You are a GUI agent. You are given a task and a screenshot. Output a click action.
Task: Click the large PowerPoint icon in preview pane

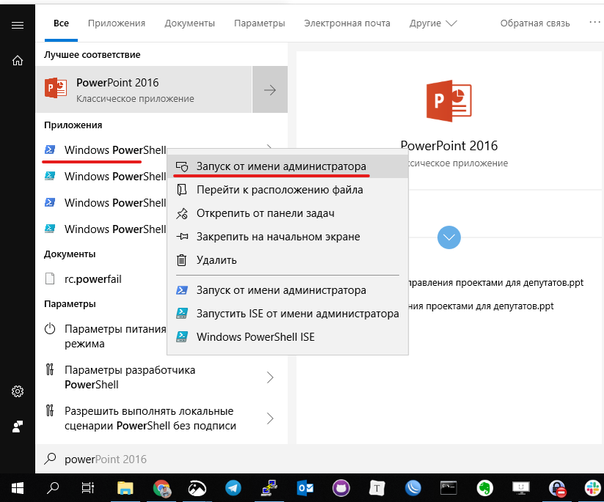click(x=449, y=101)
